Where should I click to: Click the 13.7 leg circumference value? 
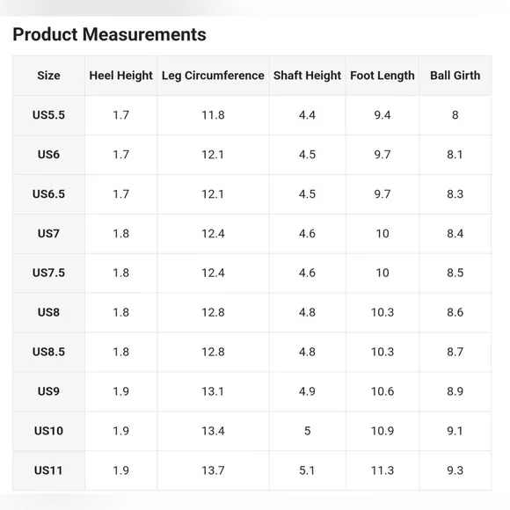(x=213, y=470)
